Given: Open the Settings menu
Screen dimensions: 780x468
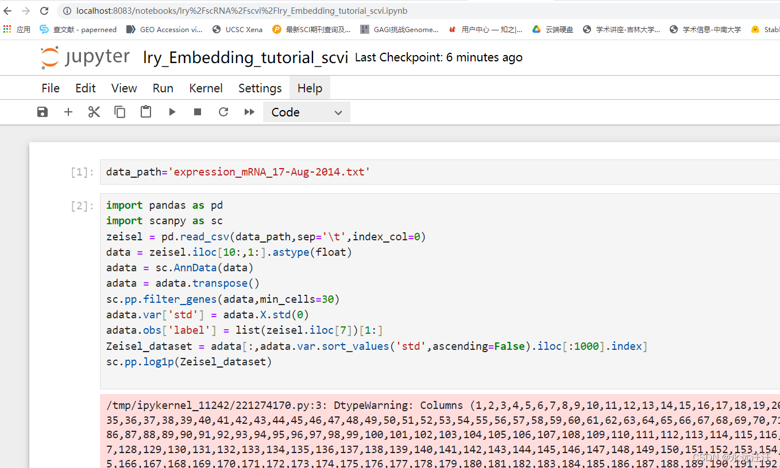Looking at the screenshot, I should pos(260,88).
